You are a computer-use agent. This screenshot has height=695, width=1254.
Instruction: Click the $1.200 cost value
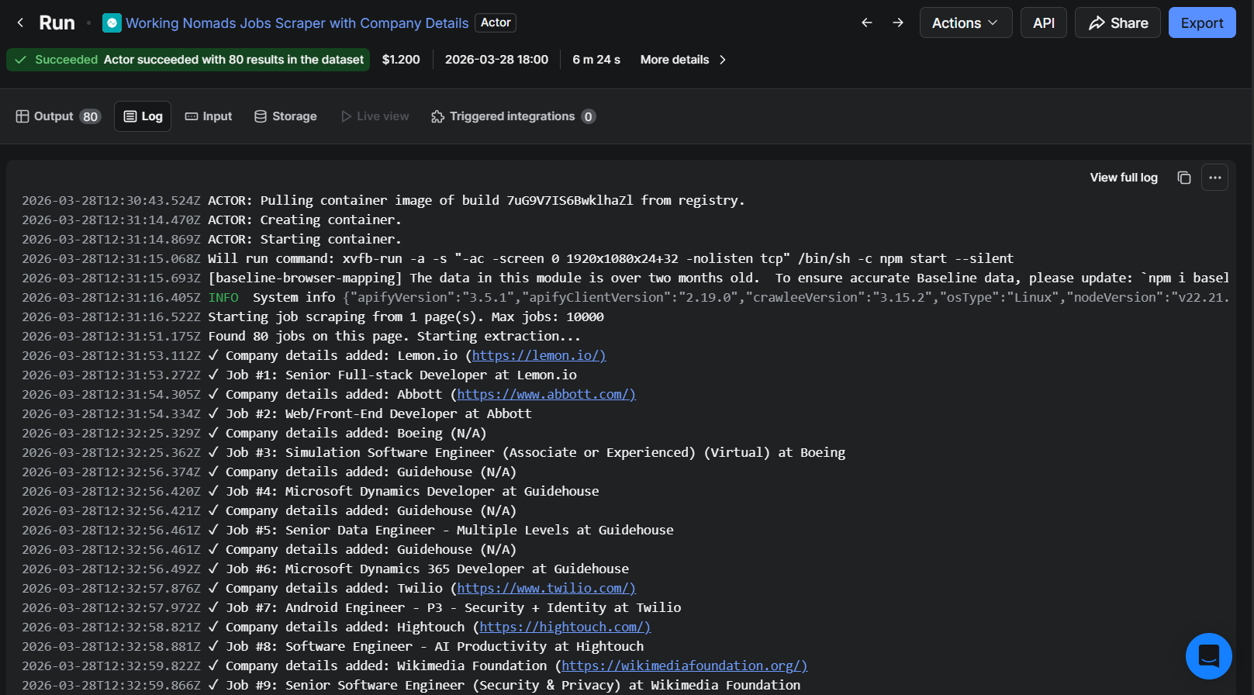click(401, 60)
